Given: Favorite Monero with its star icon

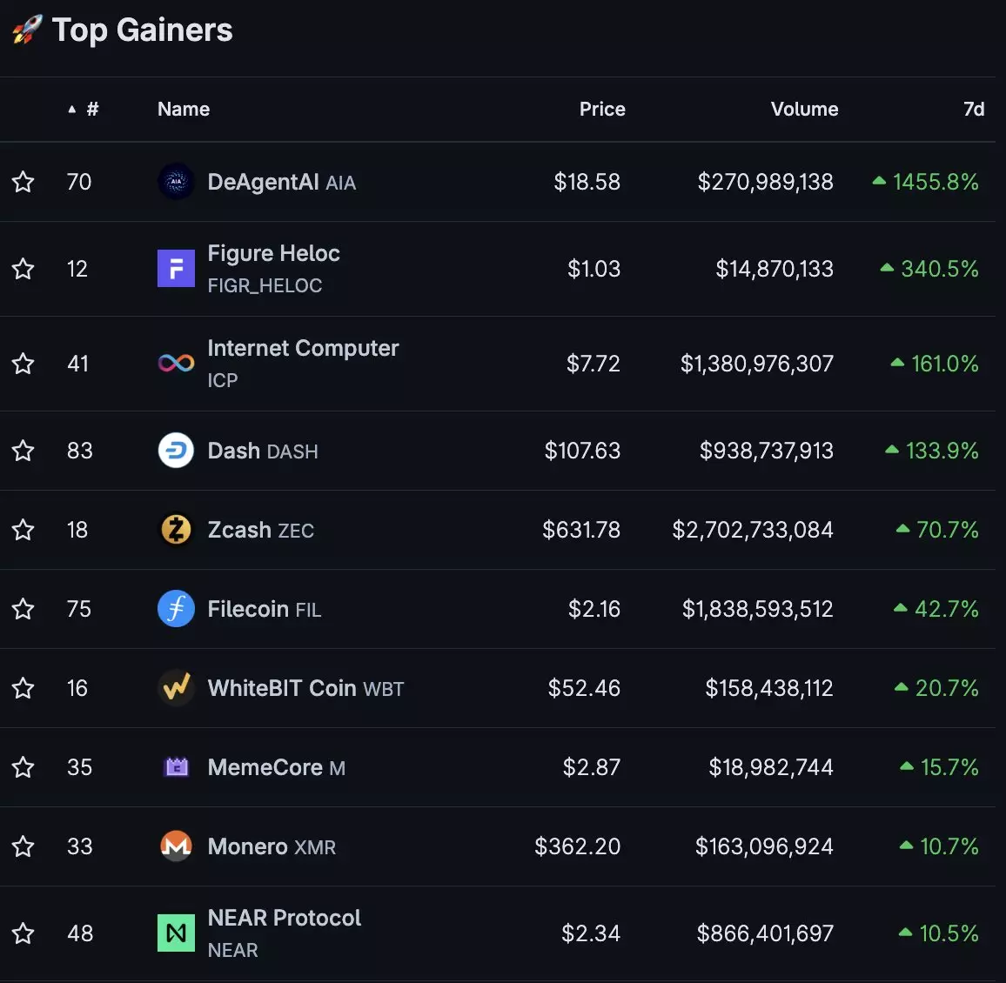Looking at the screenshot, I should pos(23,846).
